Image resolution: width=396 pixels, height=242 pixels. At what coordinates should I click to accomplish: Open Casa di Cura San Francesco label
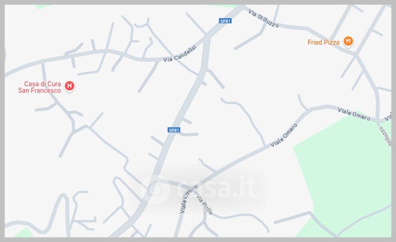point(40,87)
